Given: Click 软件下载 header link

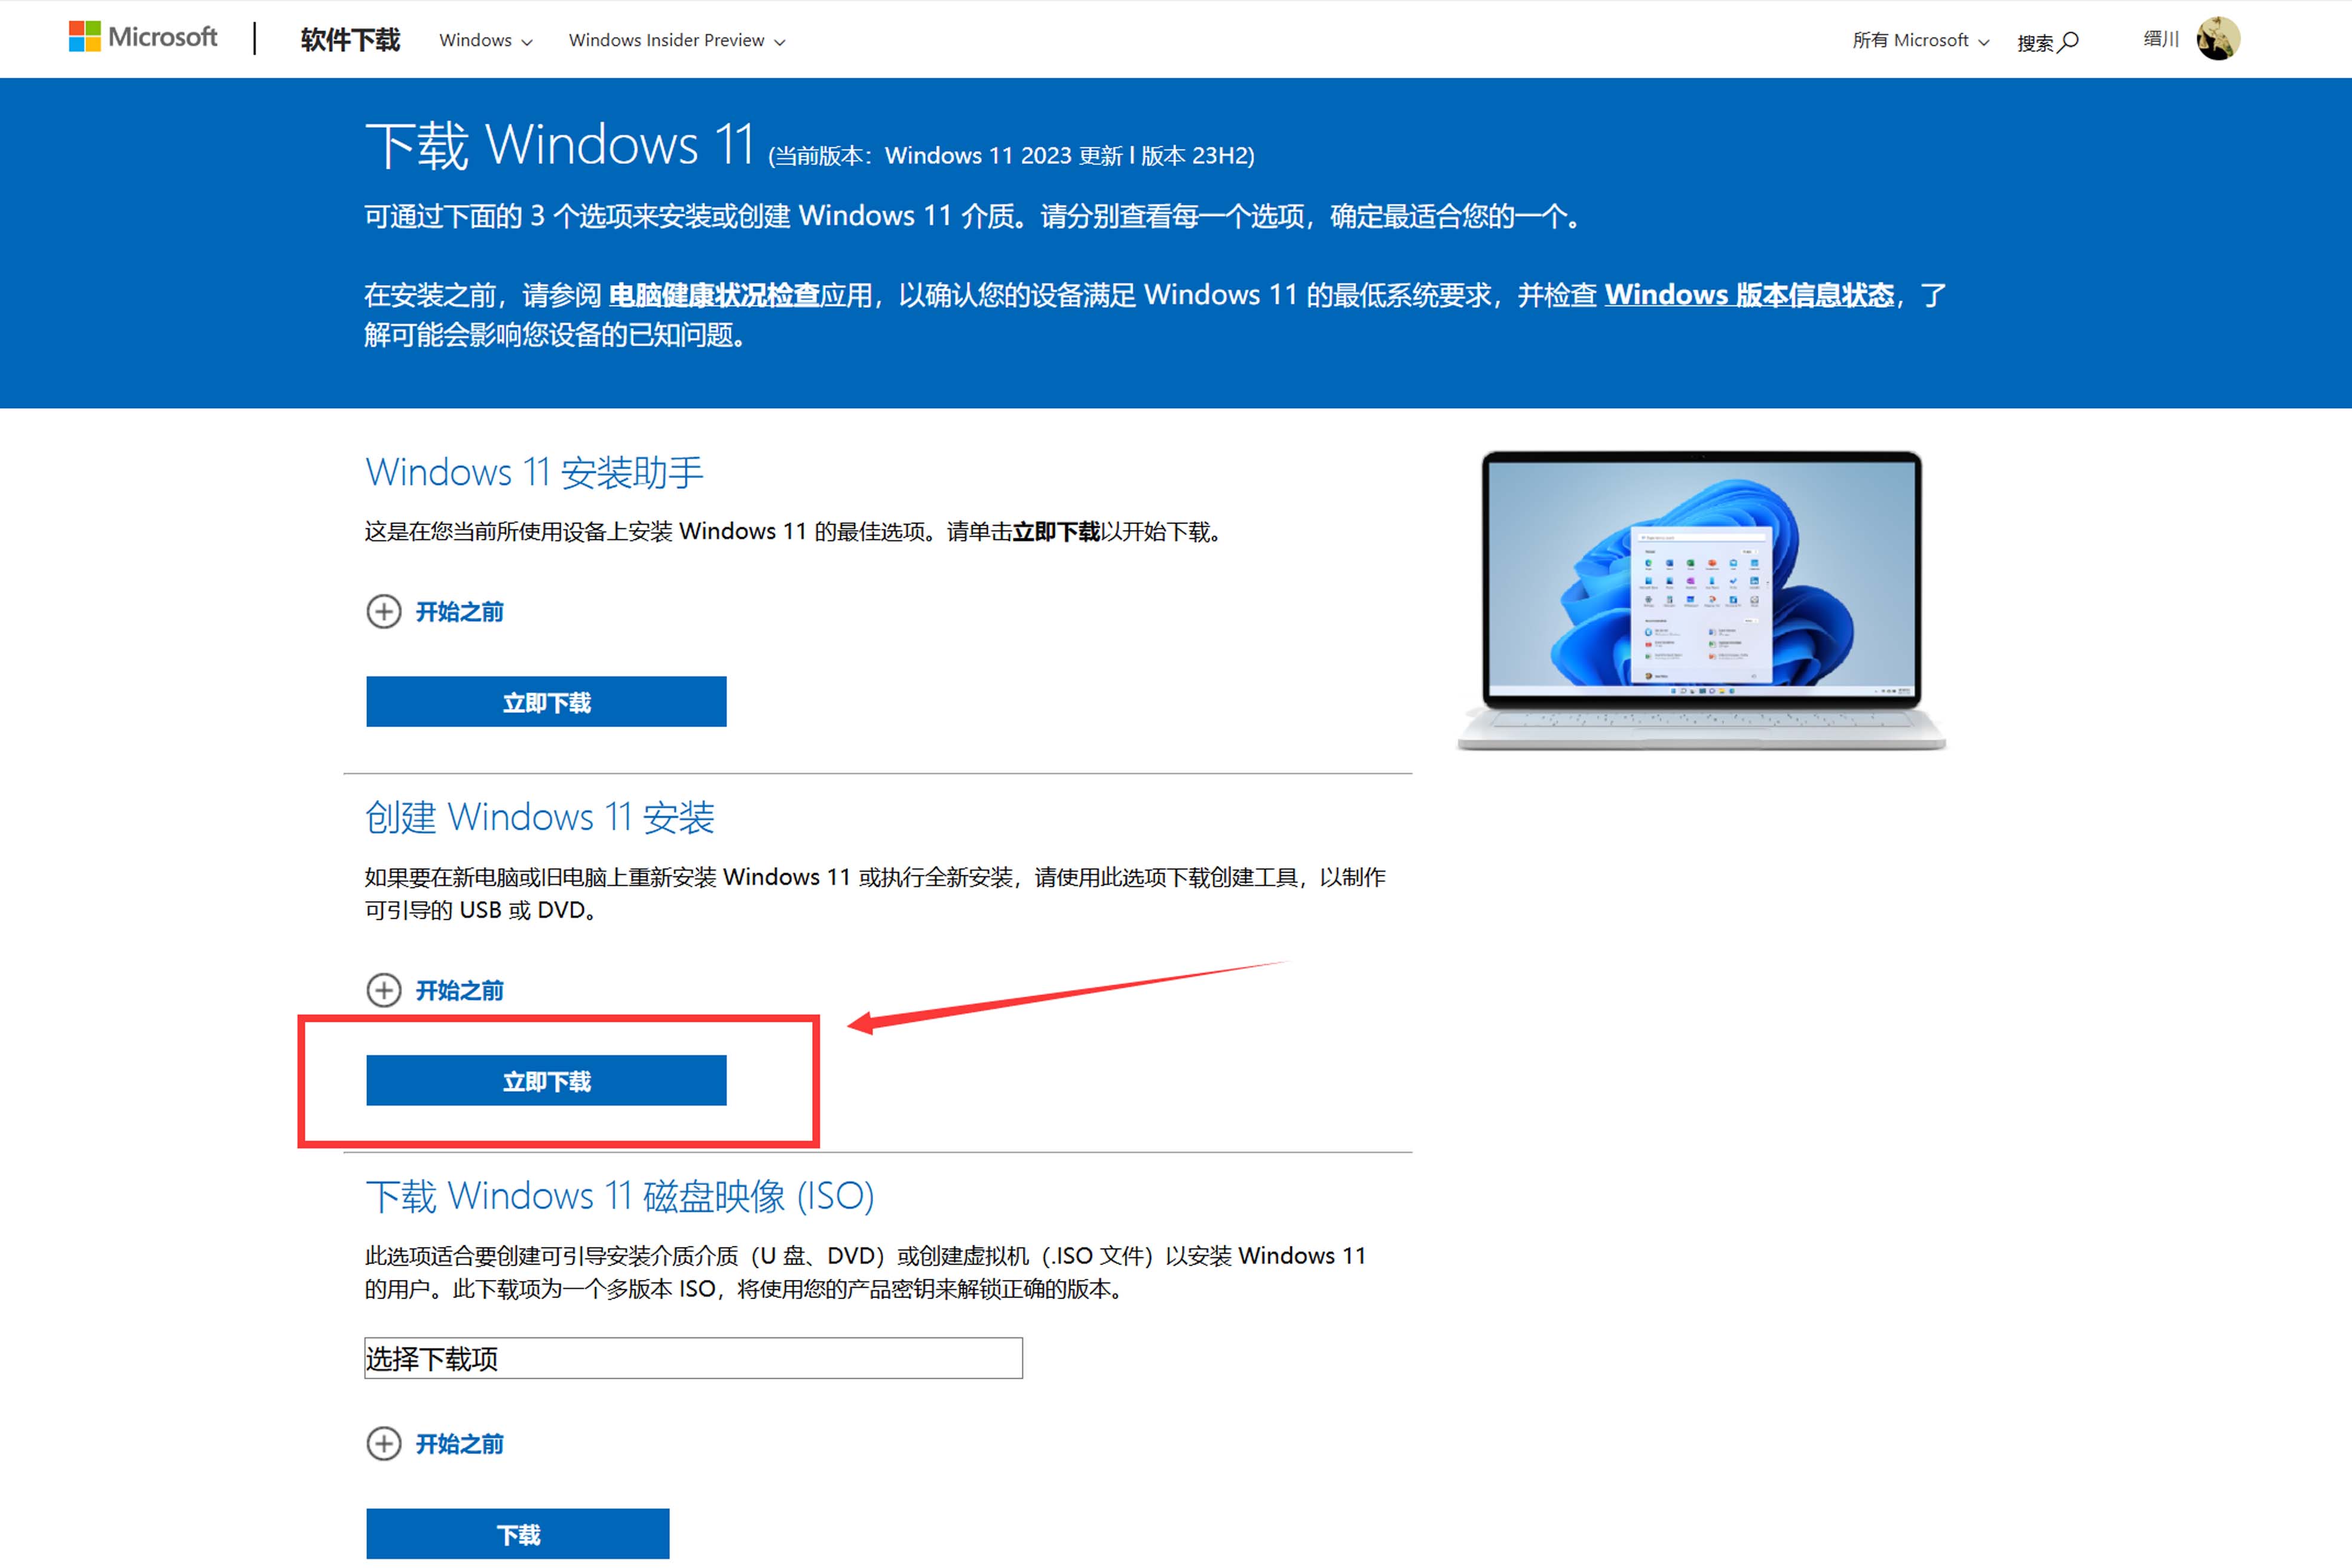Looking at the screenshot, I should point(350,40).
